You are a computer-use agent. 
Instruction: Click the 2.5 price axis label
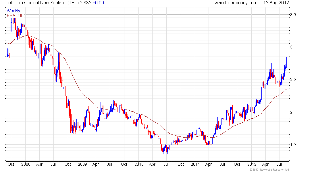293,79
